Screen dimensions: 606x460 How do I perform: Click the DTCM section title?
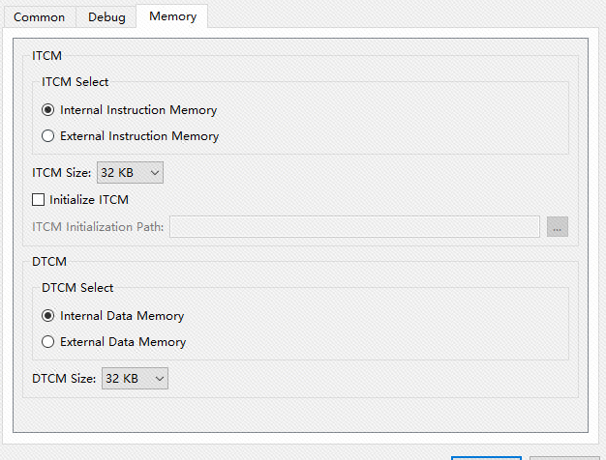coord(48,261)
